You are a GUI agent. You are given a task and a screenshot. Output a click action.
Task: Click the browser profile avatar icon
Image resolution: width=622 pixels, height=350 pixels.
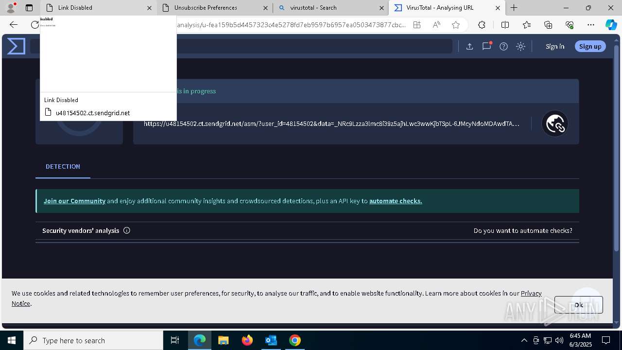tap(11, 8)
